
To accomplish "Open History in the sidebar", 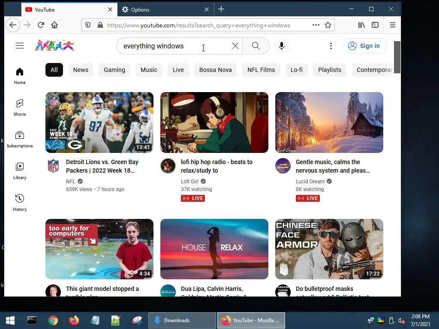I will coord(20,202).
